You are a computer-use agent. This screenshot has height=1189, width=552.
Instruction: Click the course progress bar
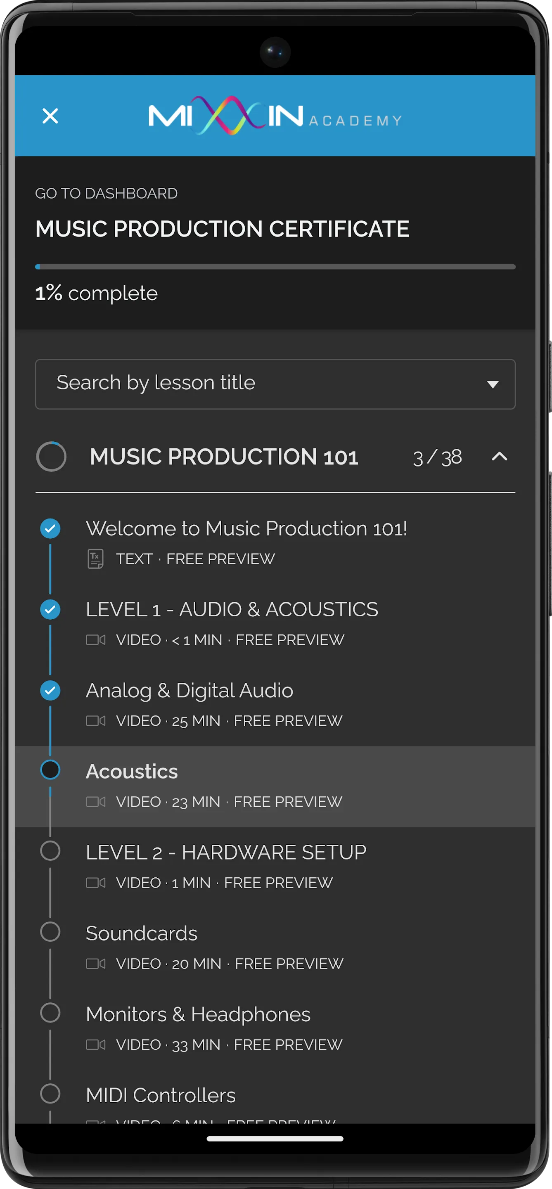pyautogui.click(x=275, y=267)
